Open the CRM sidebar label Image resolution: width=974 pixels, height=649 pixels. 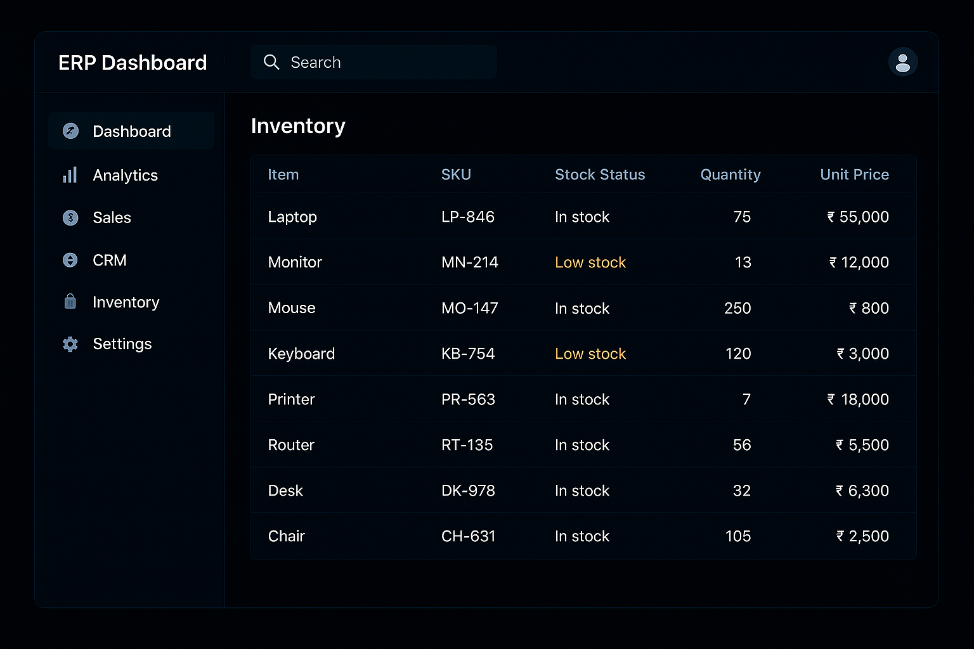110,260
